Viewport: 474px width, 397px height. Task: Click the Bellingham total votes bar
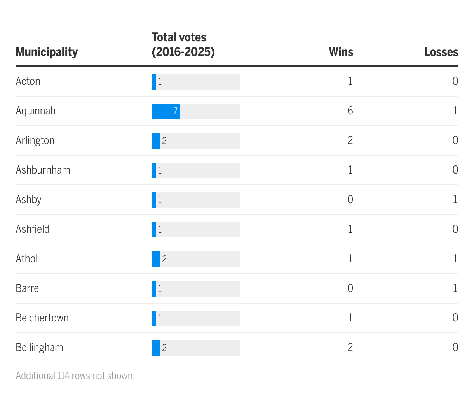pyautogui.click(x=156, y=348)
